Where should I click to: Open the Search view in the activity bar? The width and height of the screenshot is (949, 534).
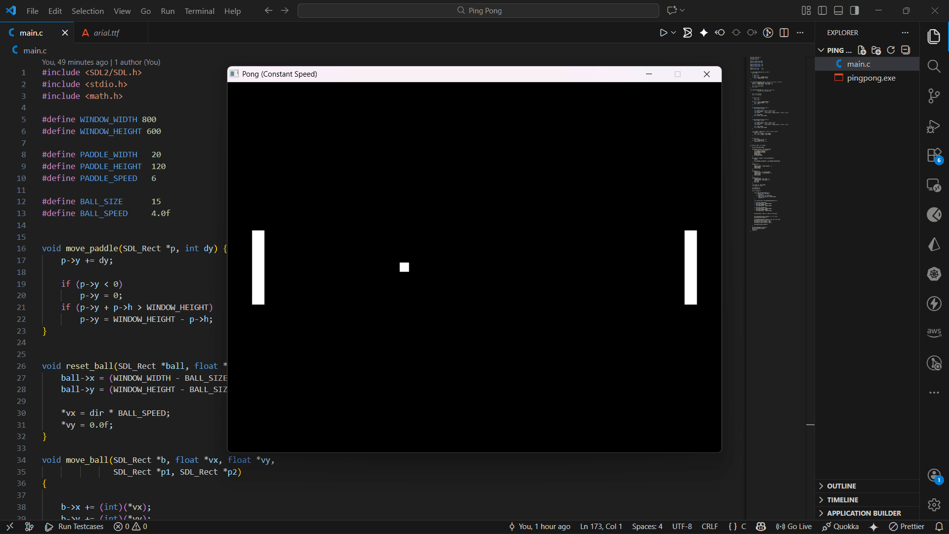tap(934, 66)
